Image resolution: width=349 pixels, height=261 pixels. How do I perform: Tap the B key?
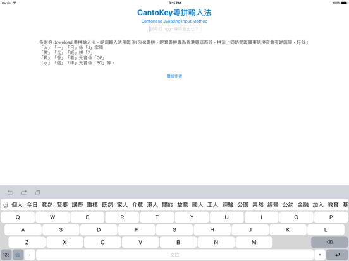tap(178, 242)
